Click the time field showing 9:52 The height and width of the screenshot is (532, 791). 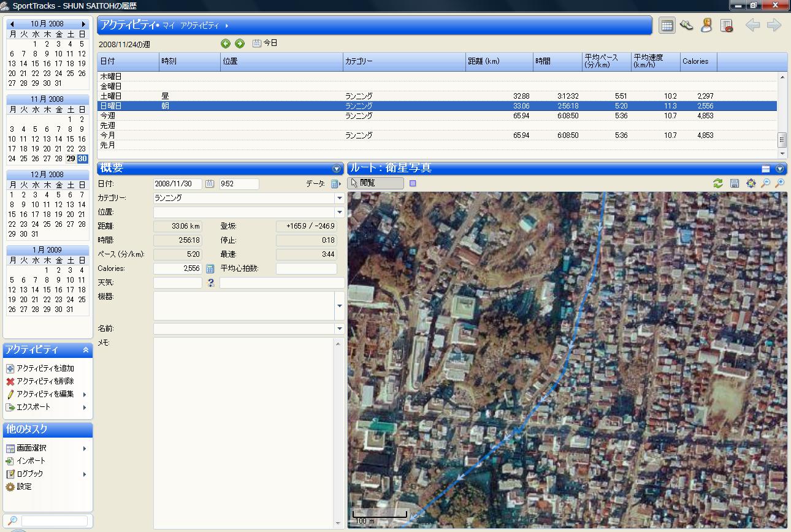coord(239,184)
